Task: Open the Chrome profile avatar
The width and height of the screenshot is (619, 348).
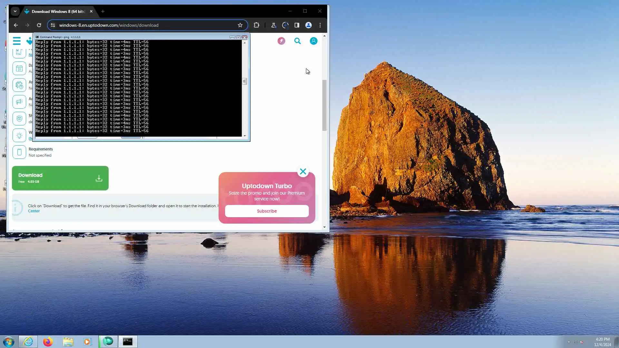Action: [x=308, y=25]
